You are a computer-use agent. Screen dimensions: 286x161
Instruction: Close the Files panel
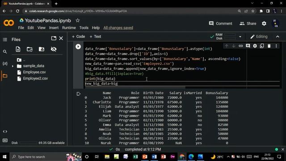(x=61, y=38)
